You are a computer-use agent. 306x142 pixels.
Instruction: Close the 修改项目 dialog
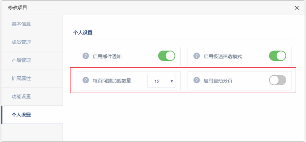[297, 8]
